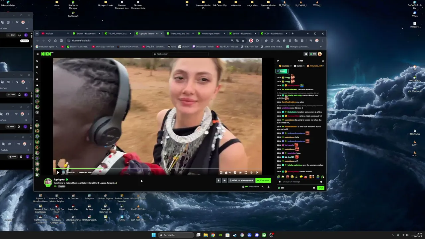Click MoonGambler chat username

click(x=291, y=126)
